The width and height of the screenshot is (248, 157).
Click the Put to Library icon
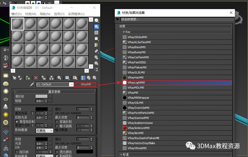pyautogui.click(x=59, y=78)
